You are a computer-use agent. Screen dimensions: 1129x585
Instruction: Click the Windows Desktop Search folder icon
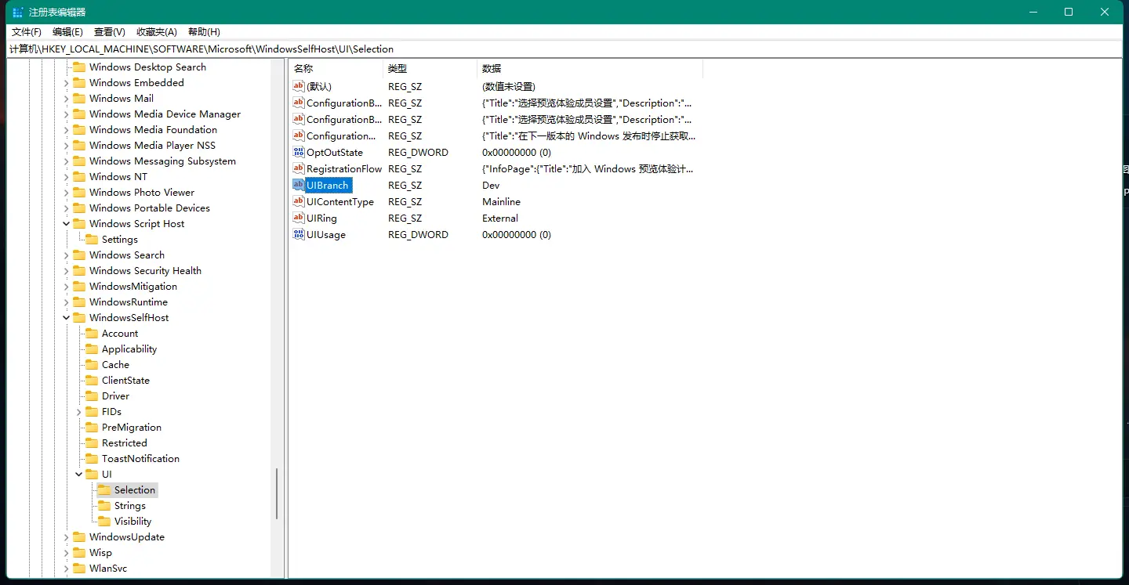[79, 67]
